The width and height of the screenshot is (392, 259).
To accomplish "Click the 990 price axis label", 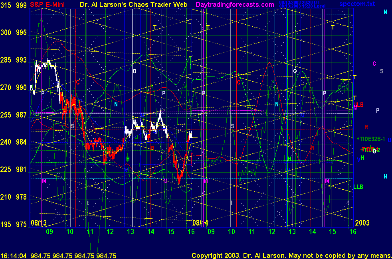I will point(21,87).
